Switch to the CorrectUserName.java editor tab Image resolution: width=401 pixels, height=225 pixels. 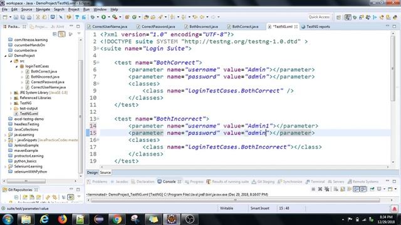click(110, 26)
